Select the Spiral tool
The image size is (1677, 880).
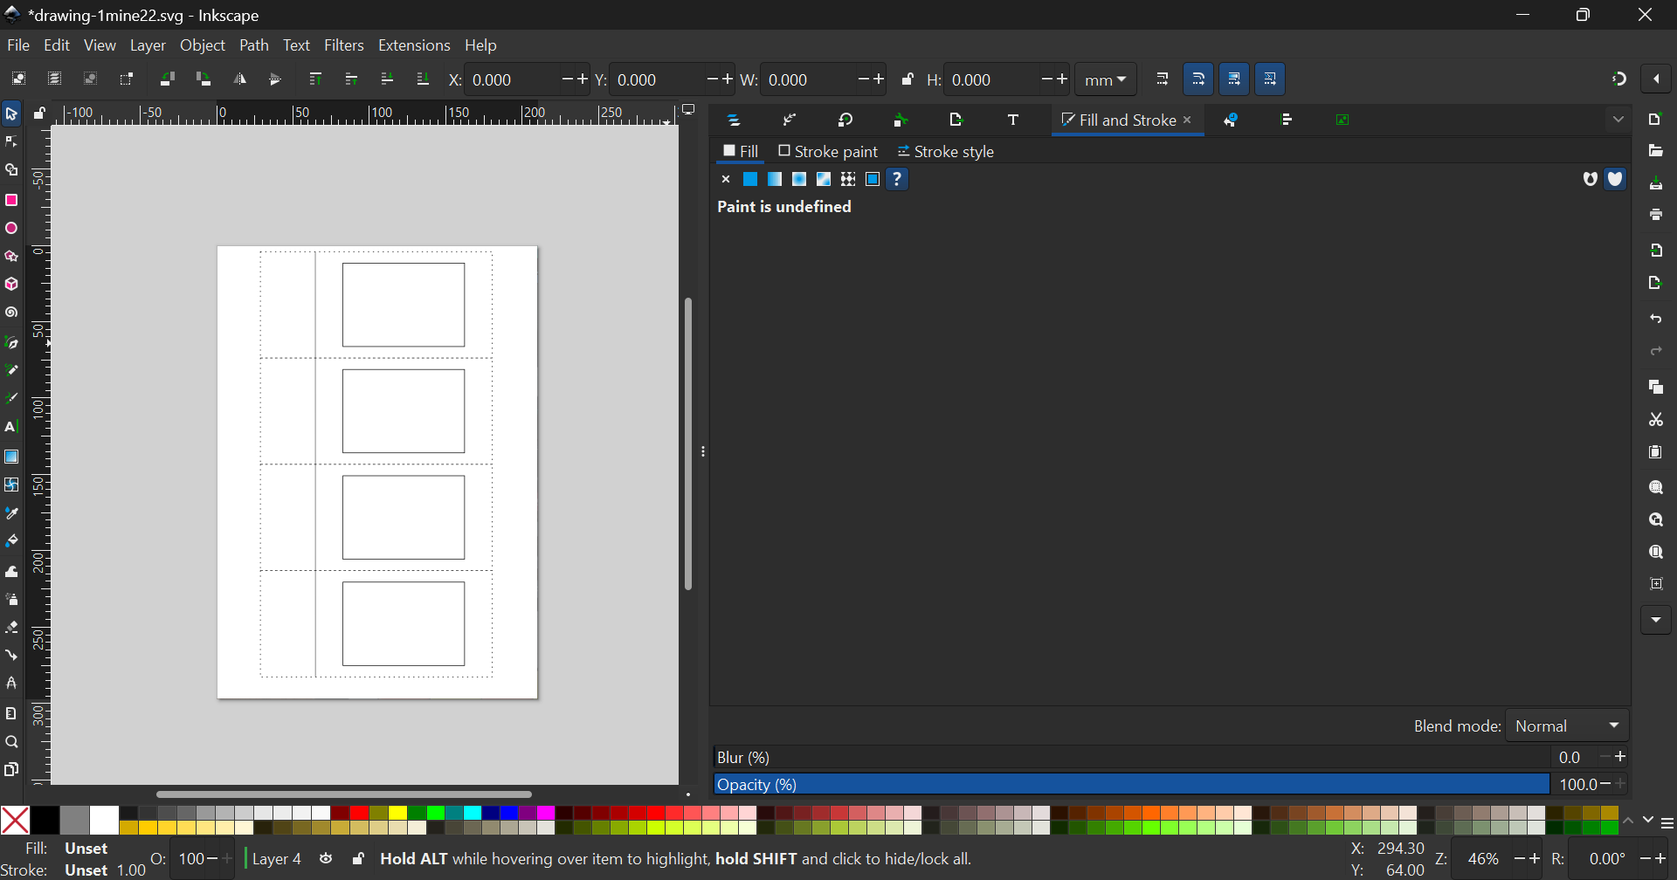click(x=11, y=313)
